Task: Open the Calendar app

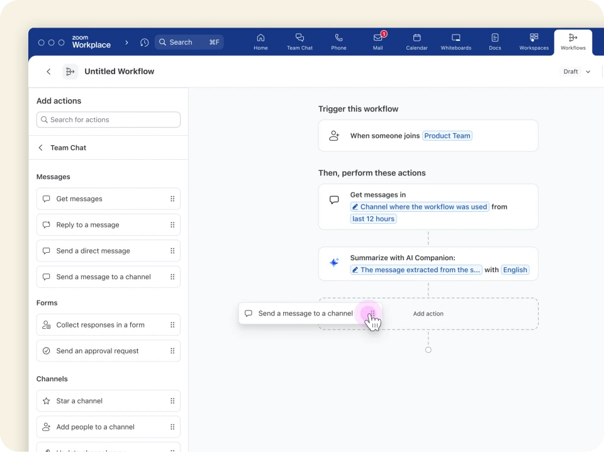Action: click(417, 41)
